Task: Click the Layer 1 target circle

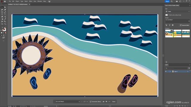Action: (188, 71)
